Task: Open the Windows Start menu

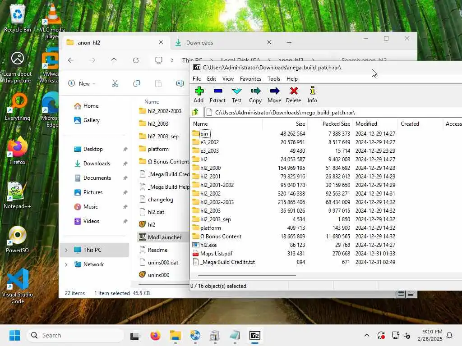Action: pyautogui.click(x=14, y=335)
